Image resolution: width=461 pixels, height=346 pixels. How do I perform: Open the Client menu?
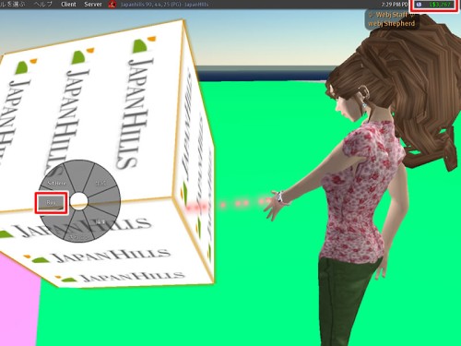[68, 5]
